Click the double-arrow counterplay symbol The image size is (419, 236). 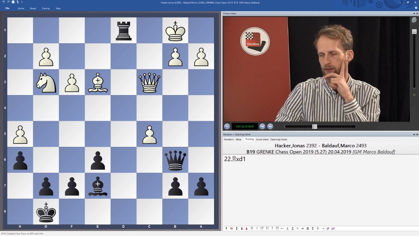coord(328,228)
